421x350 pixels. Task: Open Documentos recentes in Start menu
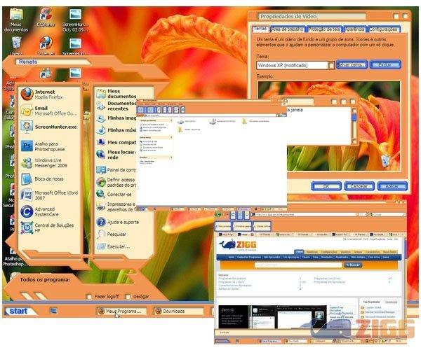pos(116,106)
